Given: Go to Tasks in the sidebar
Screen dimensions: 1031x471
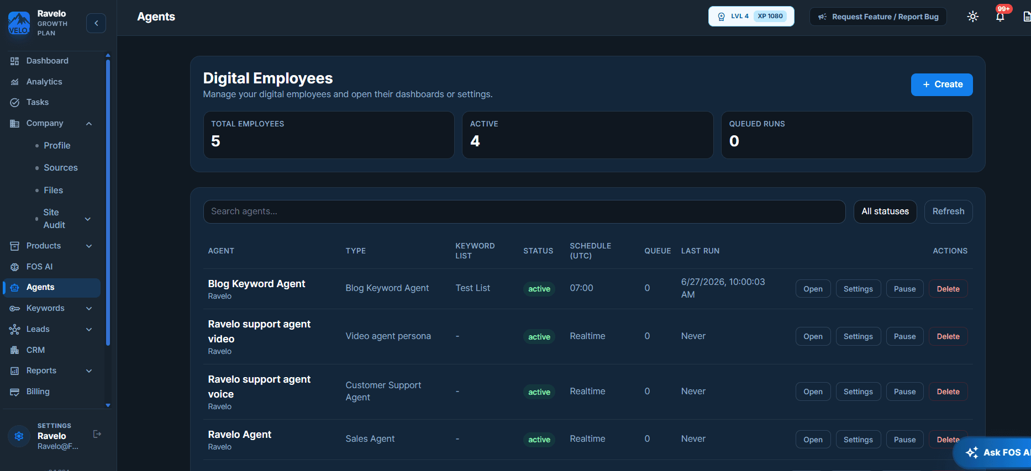Looking at the screenshot, I should click(38, 102).
